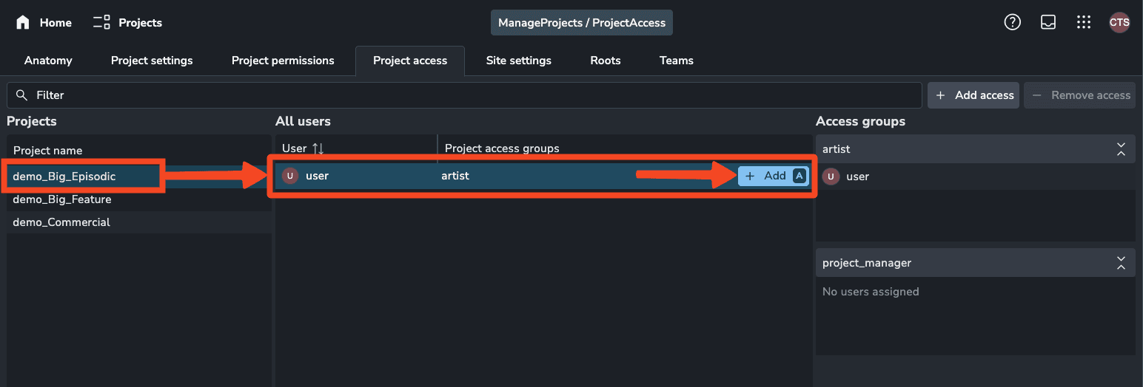Click the Project access groups column header
Image resolution: width=1143 pixels, height=387 pixels.
tap(502, 148)
